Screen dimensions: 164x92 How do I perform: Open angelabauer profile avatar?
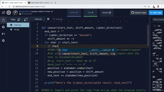tap(15, 13)
